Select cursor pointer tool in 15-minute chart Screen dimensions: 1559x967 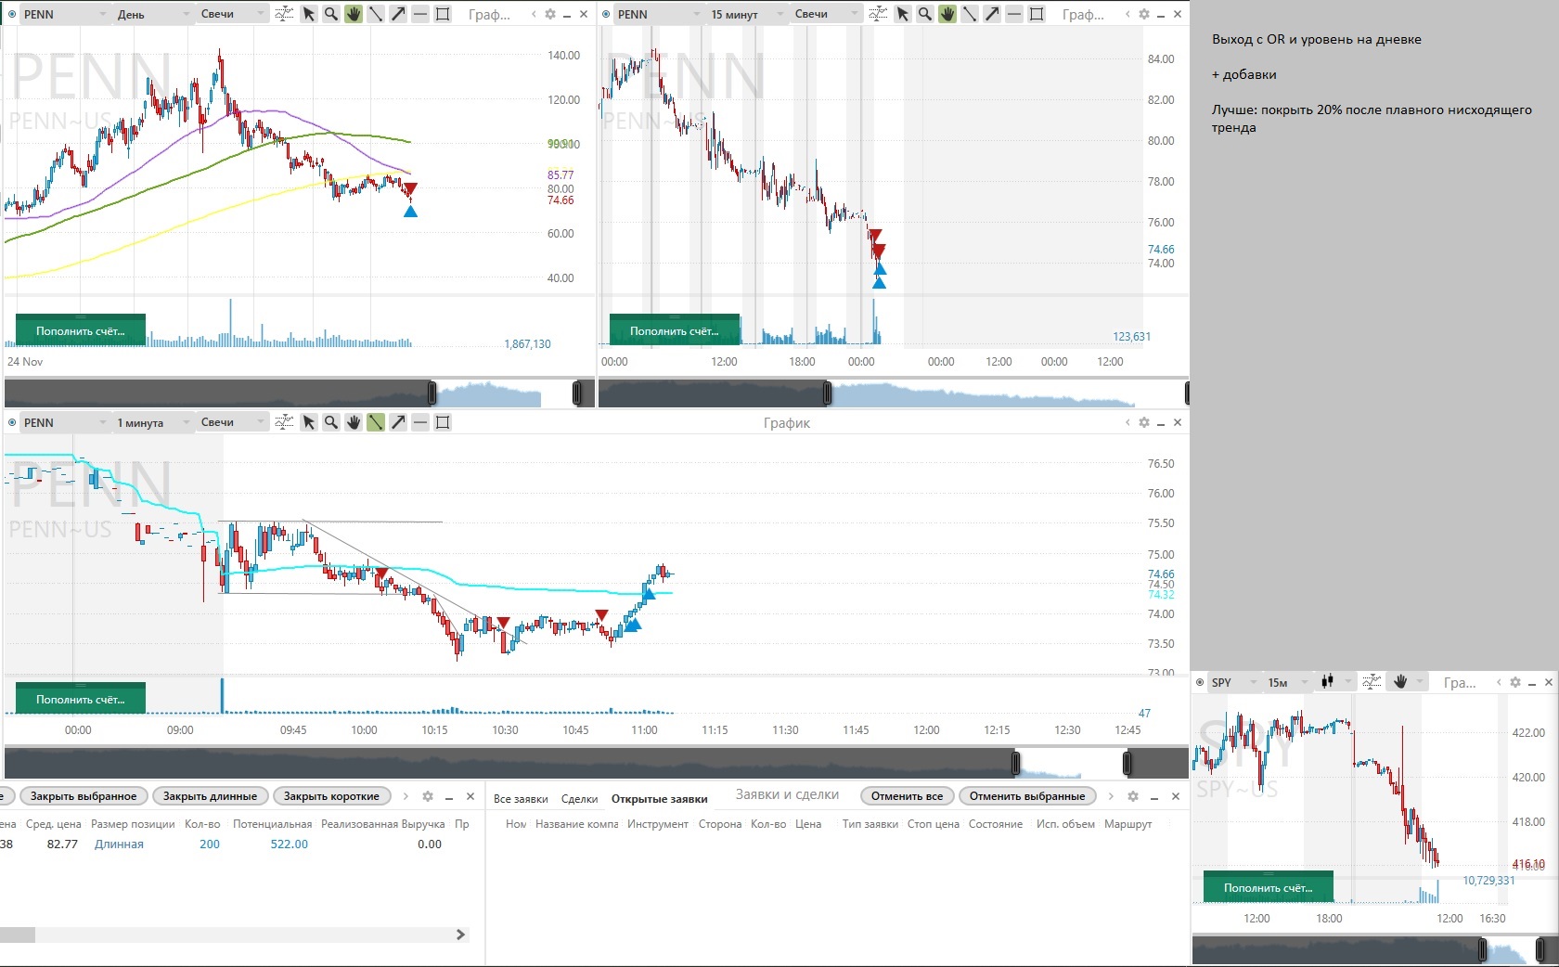[x=903, y=14]
